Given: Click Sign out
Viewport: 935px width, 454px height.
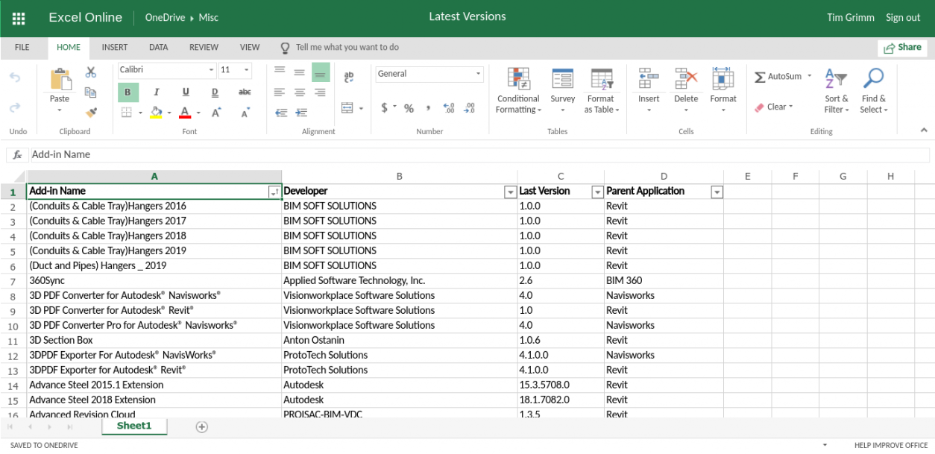Looking at the screenshot, I should click(903, 17).
